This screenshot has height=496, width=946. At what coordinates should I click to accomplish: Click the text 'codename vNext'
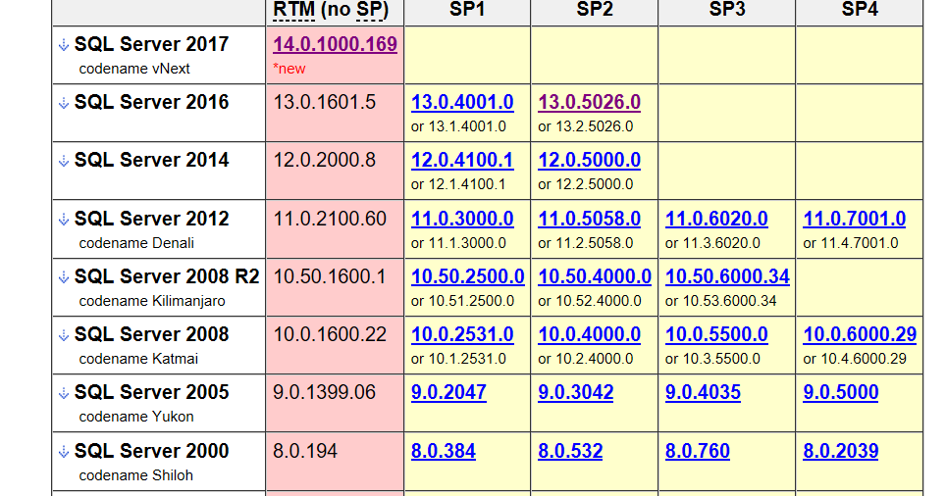tap(133, 69)
